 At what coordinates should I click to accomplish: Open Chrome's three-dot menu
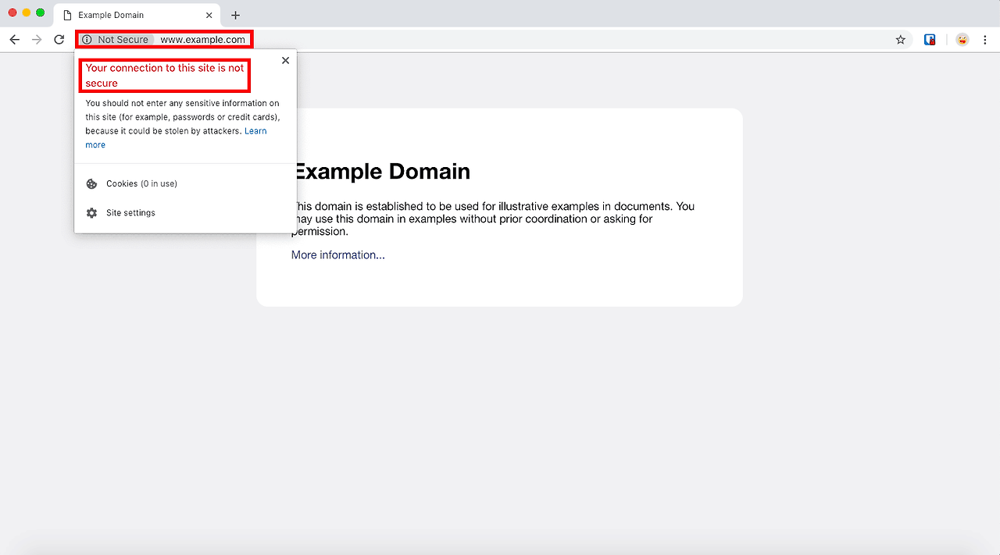pyautogui.click(x=986, y=40)
